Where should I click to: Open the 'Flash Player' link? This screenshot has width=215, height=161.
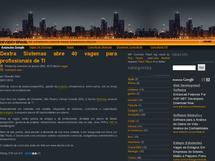tap(145, 62)
